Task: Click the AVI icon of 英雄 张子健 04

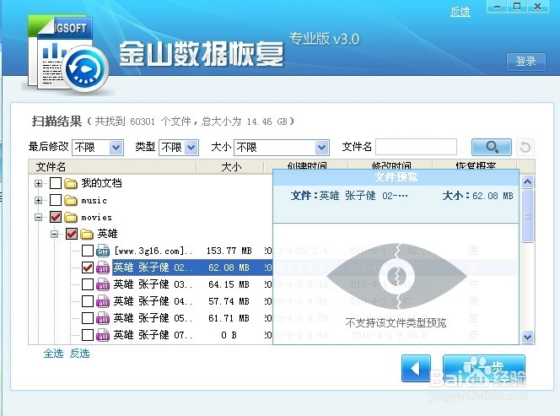Action: pyautogui.click(x=103, y=301)
